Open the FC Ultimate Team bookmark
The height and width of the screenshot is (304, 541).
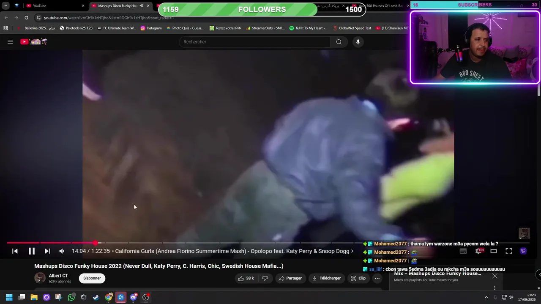[x=116, y=28]
